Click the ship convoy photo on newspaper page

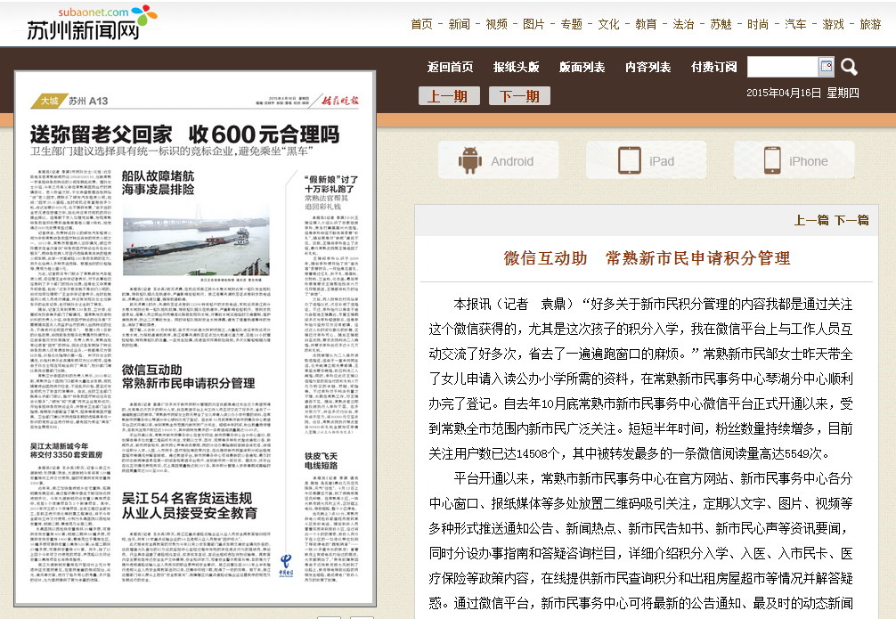[196, 240]
